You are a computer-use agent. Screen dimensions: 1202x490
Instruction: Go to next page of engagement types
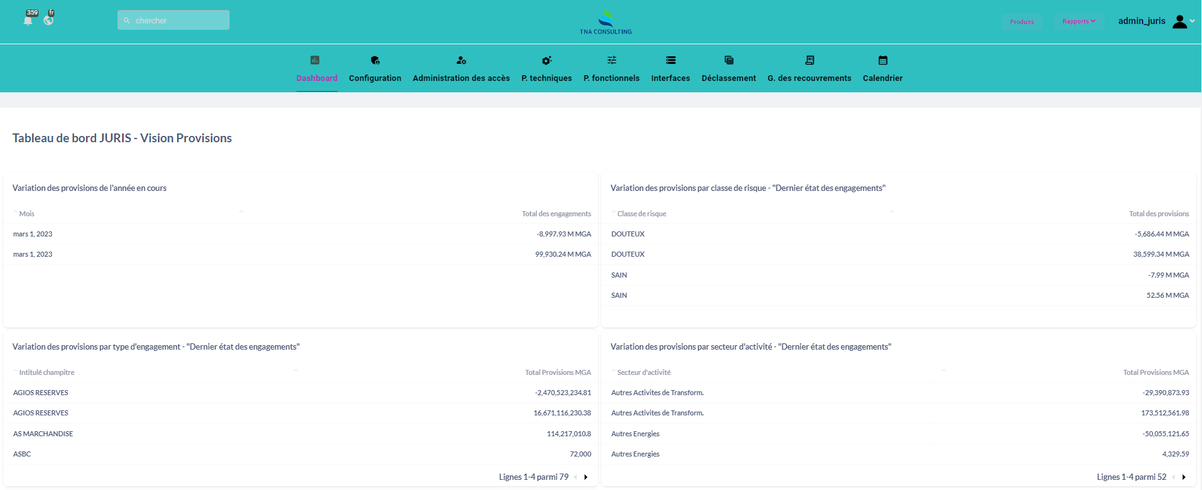[x=586, y=477]
